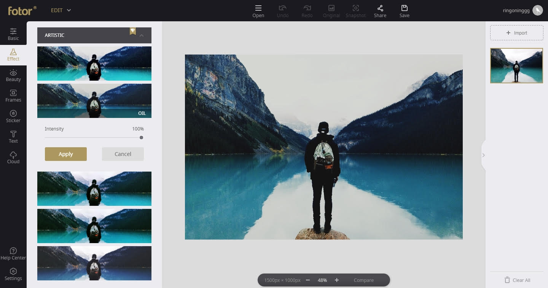Zoom in with the plus button
Viewport: 548px width, 288px height.
pos(337,280)
